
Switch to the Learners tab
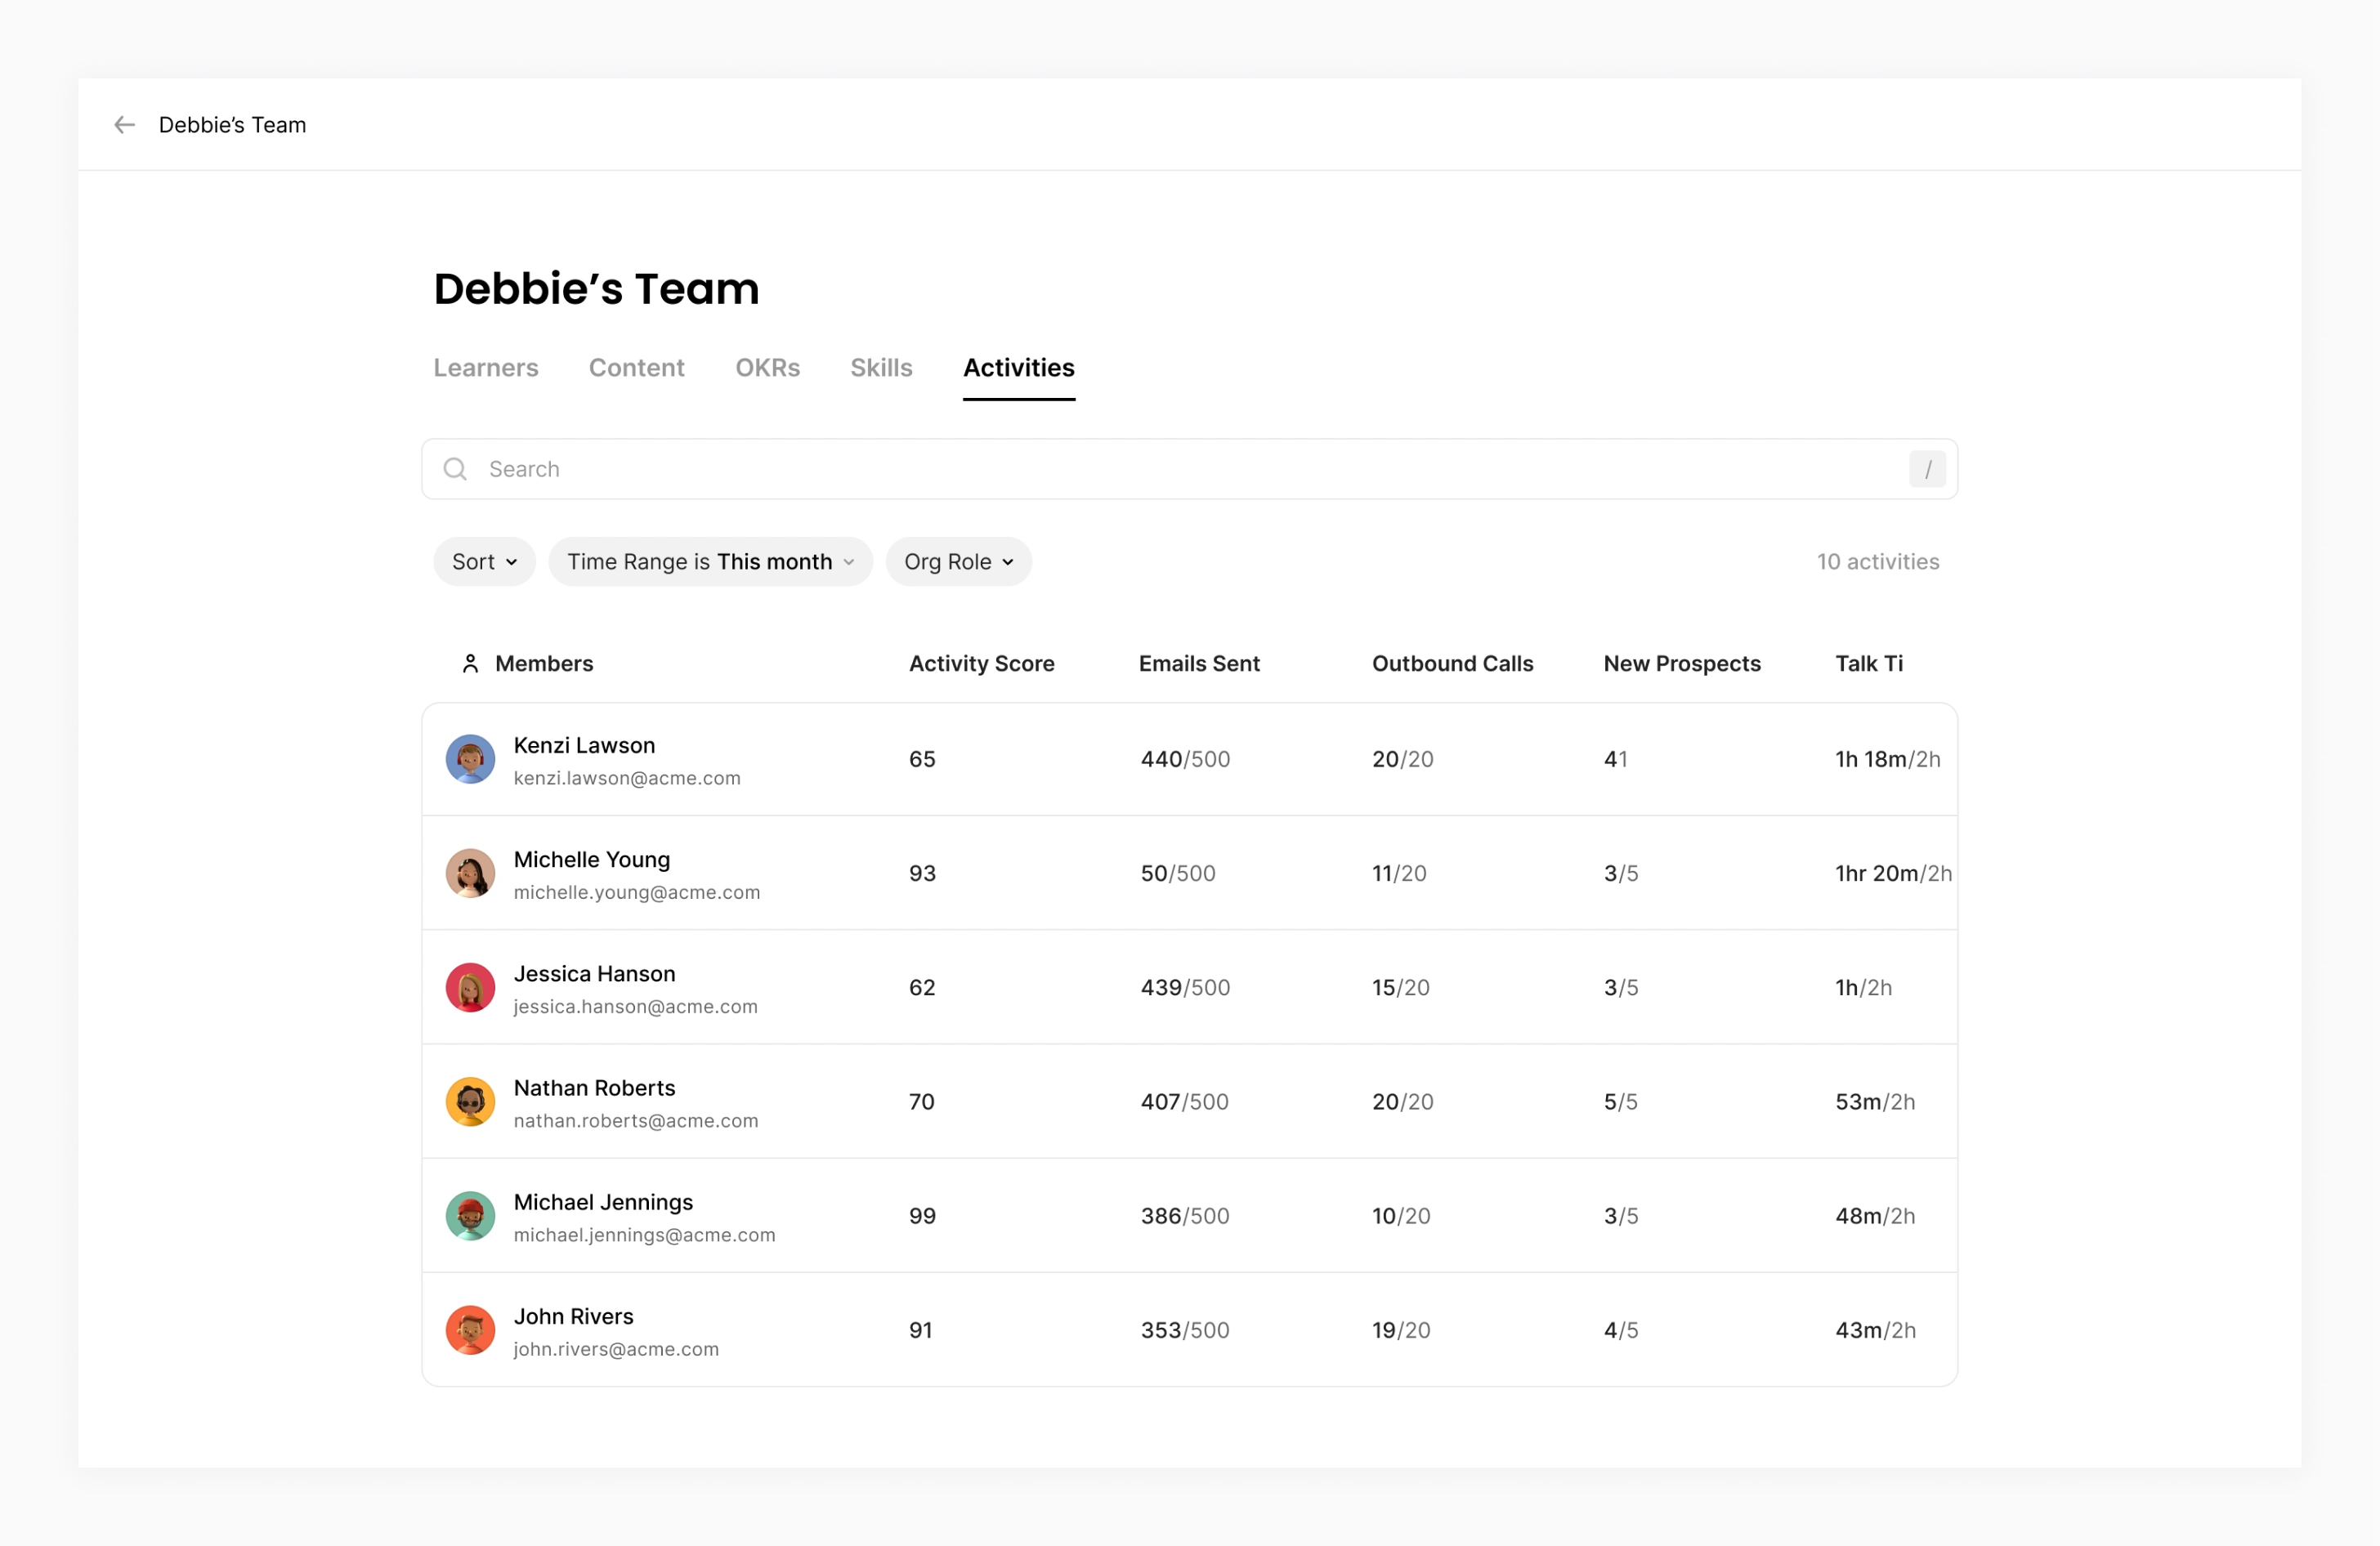coord(485,368)
